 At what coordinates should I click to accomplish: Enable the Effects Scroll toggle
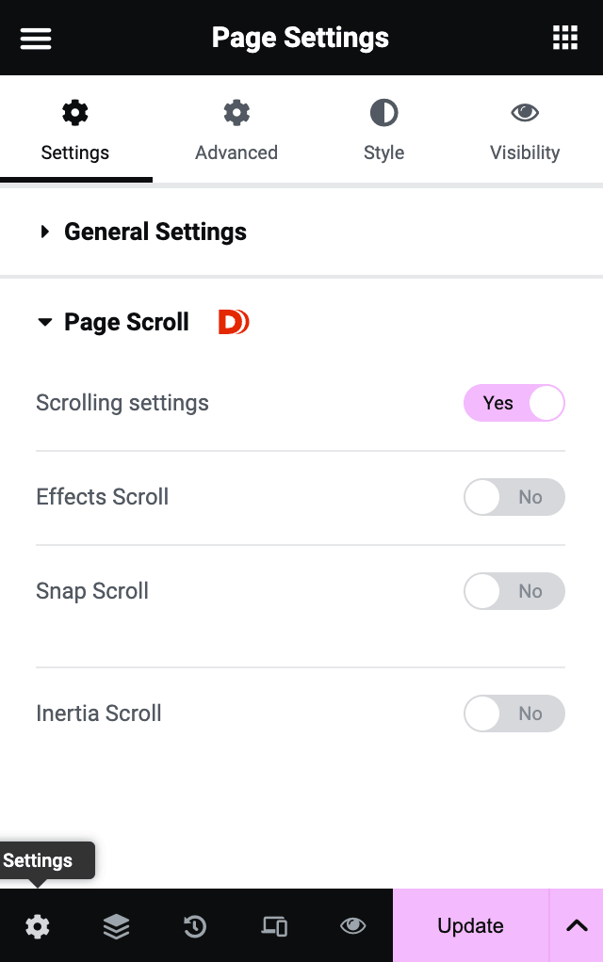(x=513, y=497)
